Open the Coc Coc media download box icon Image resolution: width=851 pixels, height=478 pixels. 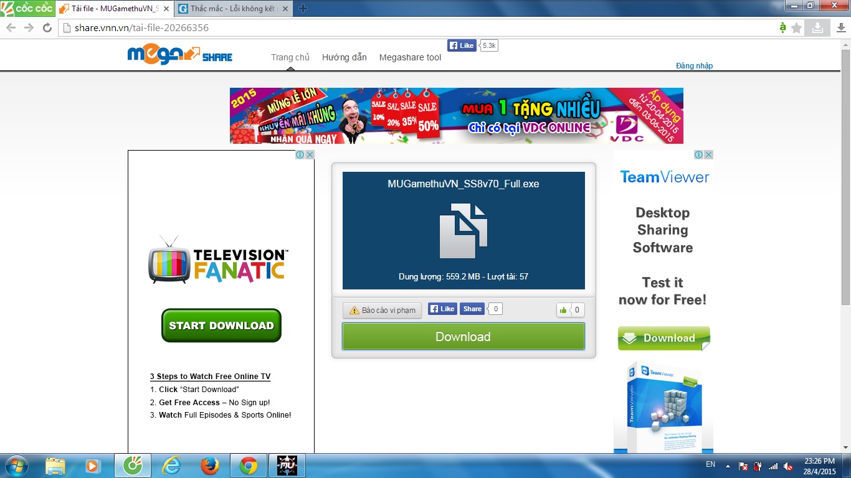point(817,27)
